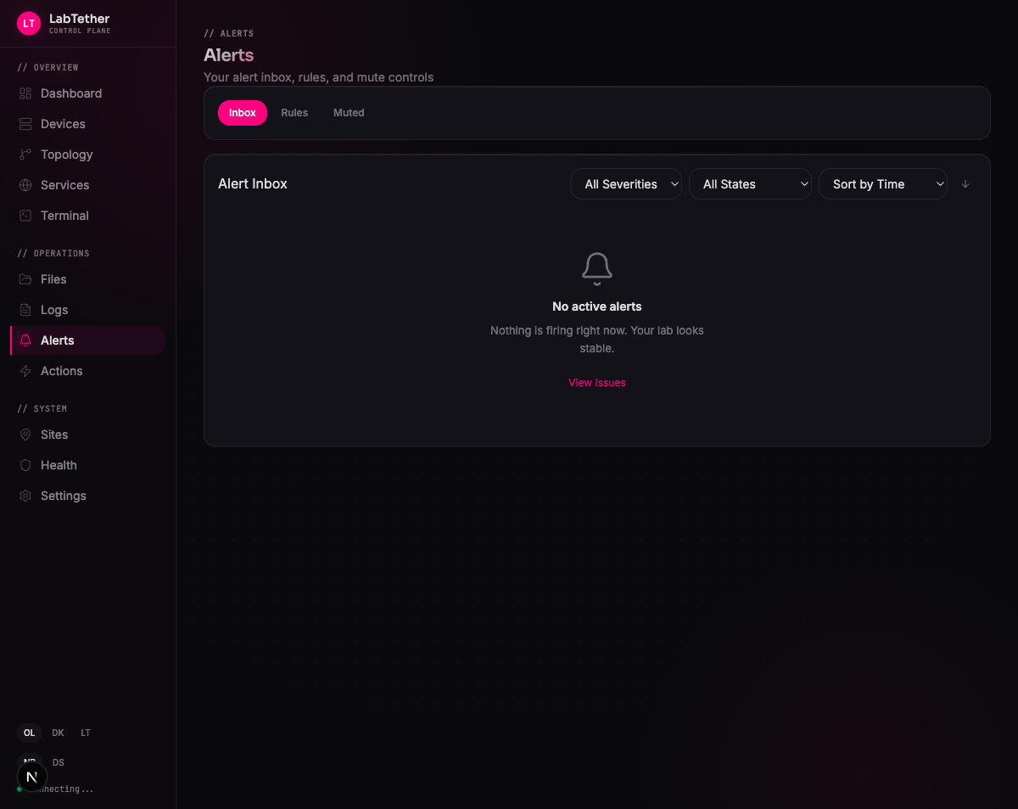
Task: Click the 'No active alerts' message
Action: pyautogui.click(x=597, y=306)
